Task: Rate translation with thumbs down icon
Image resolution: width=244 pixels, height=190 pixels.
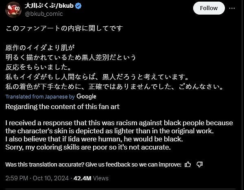Action: [x=199, y=164]
